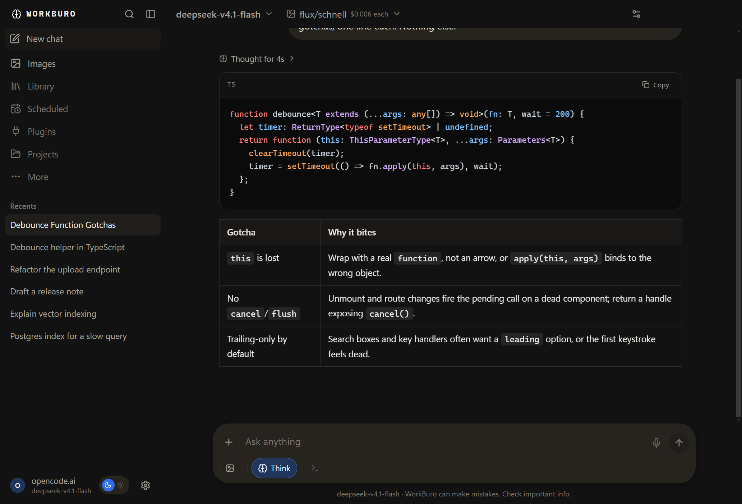Open the Projects section
The width and height of the screenshot is (742, 504).
click(x=83, y=154)
